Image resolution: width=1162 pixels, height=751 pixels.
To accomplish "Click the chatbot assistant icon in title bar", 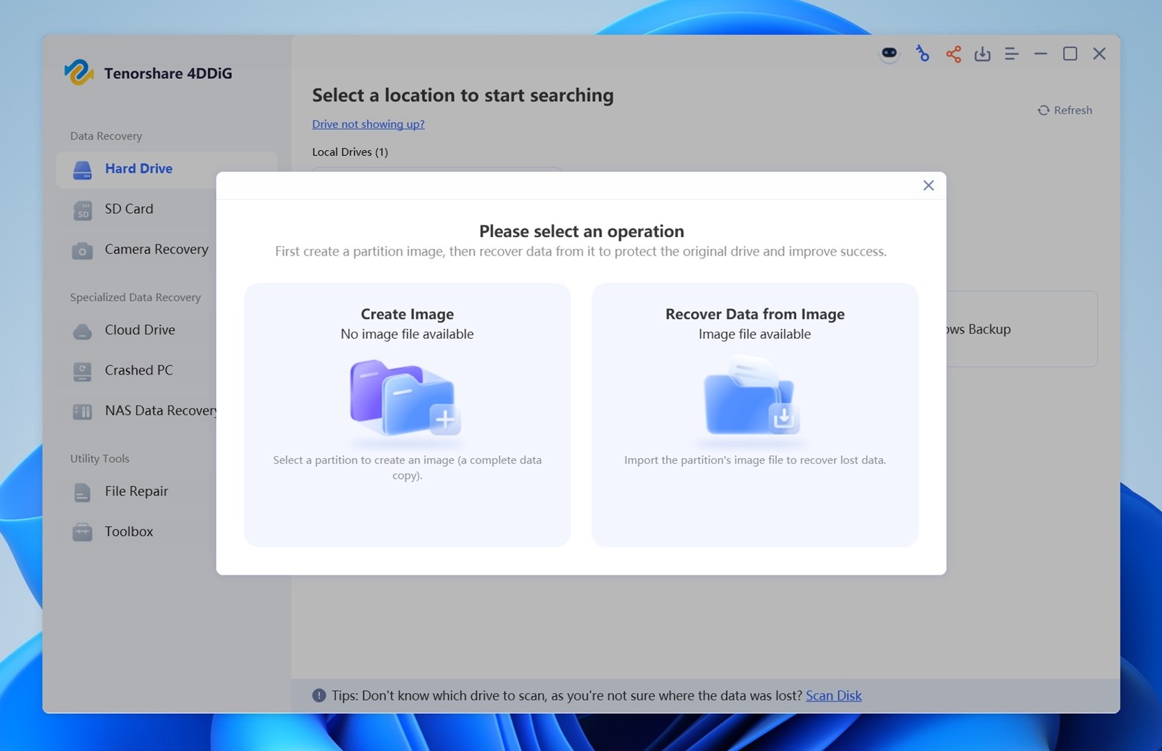I will [889, 53].
